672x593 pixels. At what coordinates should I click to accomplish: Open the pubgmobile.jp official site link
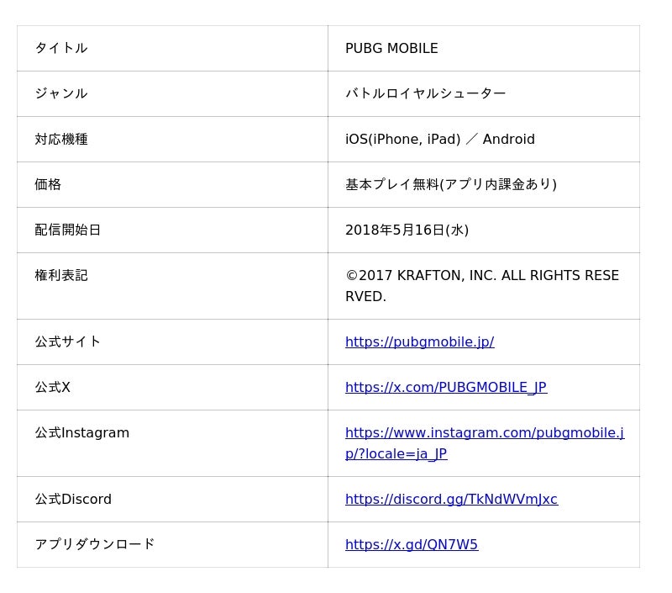pos(419,342)
